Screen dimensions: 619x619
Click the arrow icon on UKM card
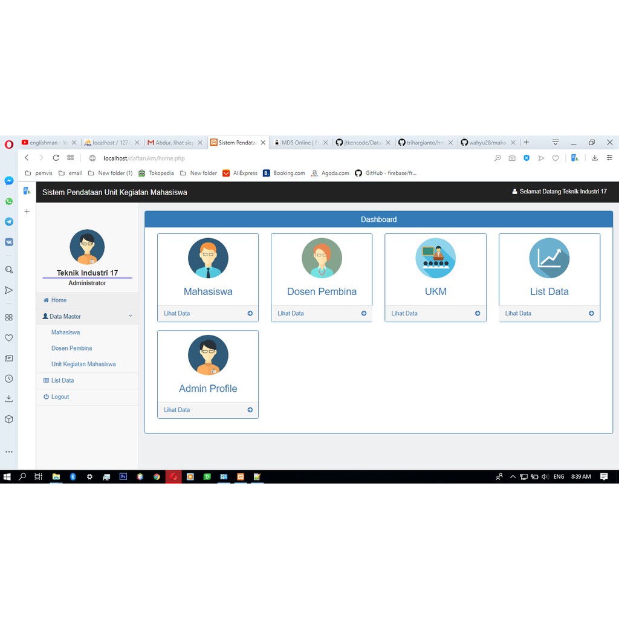[478, 313]
